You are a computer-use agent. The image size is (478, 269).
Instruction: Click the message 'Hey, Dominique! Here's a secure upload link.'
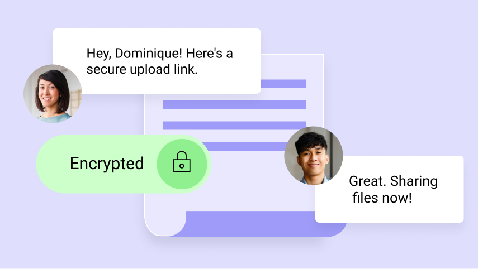click(157, 61)
